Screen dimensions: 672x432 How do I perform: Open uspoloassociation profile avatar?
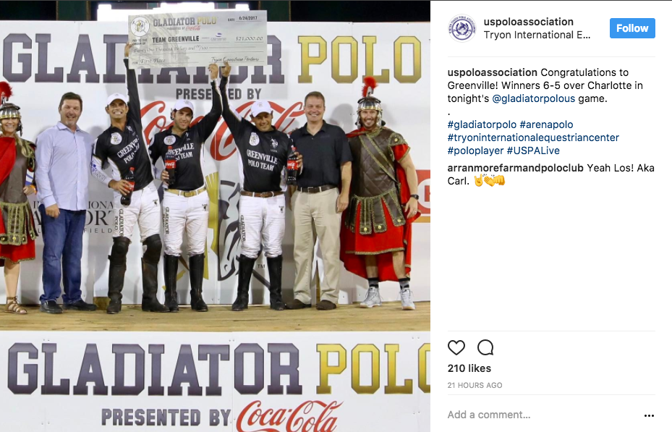click(462, 28)
